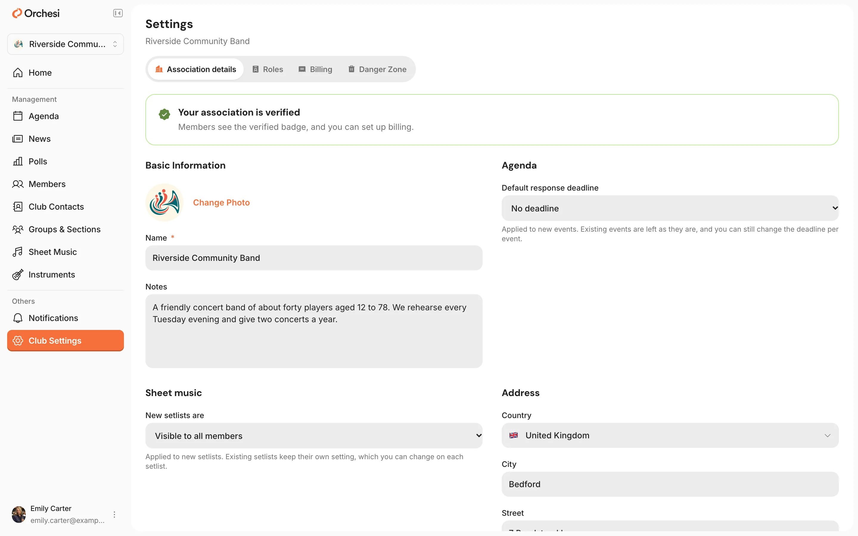Open the Groups & Sections icon
This screenshot has height=536, width=858.
point(18,229)
